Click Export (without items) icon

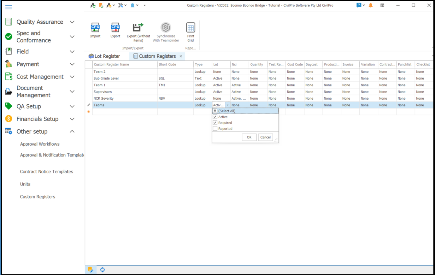pyautogui.click(x=138, y=28)
